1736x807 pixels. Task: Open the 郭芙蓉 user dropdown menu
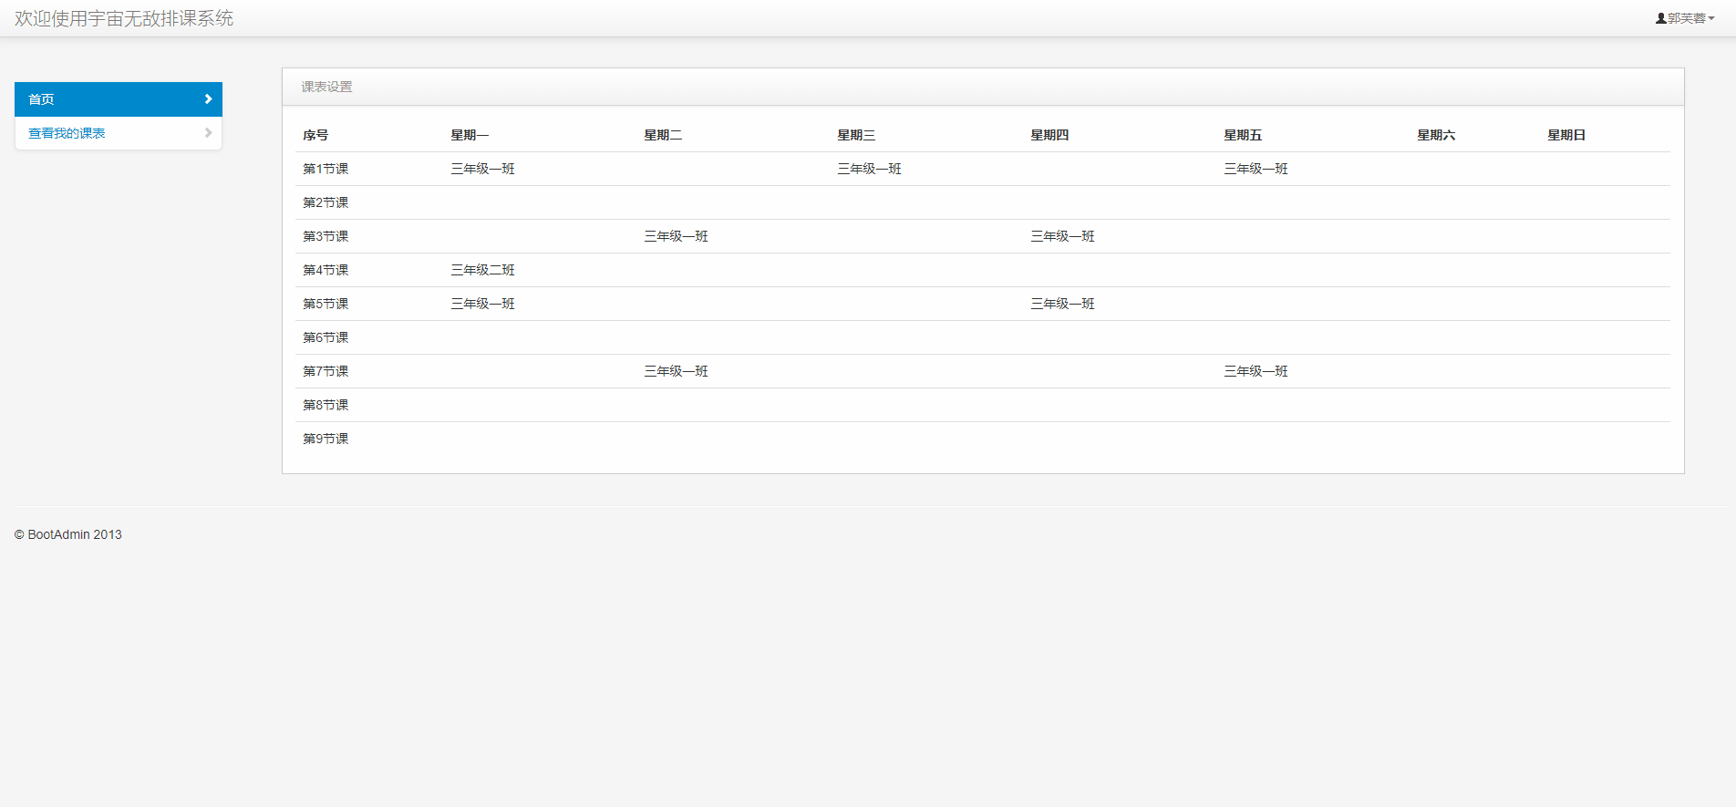coord(1685,18)
